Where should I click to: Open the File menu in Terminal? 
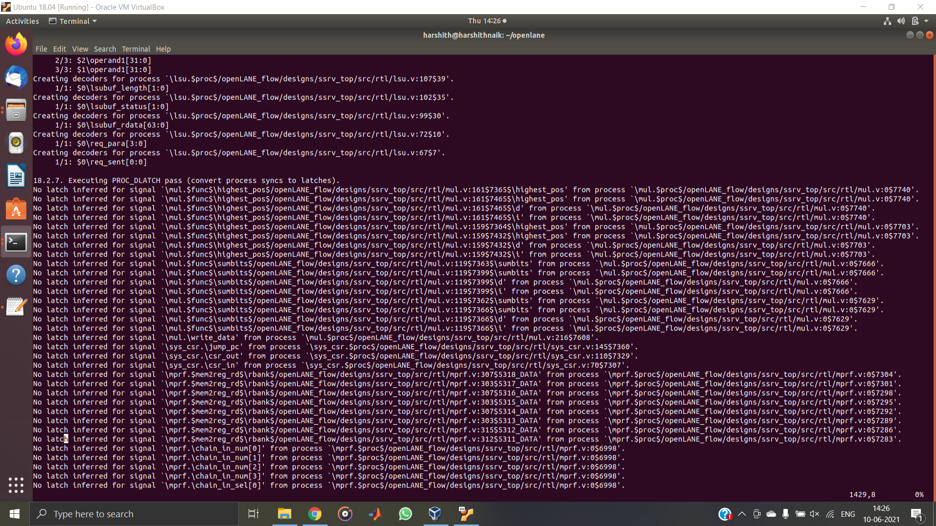tap(41, 49)
